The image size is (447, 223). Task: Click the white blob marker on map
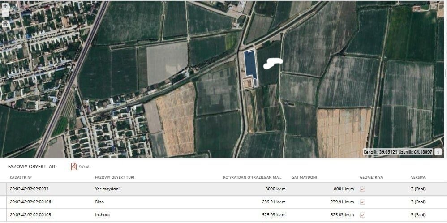point(272,63)
